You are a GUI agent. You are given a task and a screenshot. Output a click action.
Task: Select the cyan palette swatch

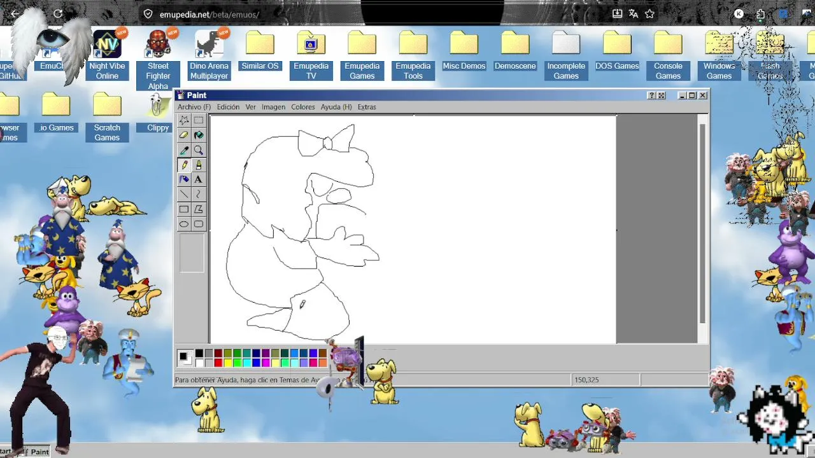(247, 363)
